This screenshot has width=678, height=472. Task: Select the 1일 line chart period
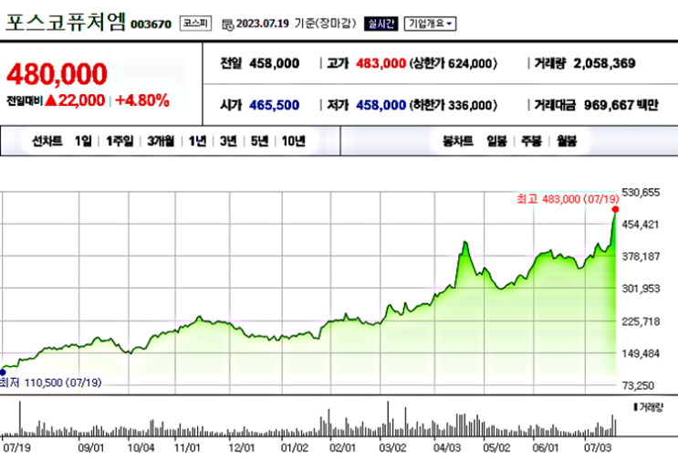(x=83, y=141)
